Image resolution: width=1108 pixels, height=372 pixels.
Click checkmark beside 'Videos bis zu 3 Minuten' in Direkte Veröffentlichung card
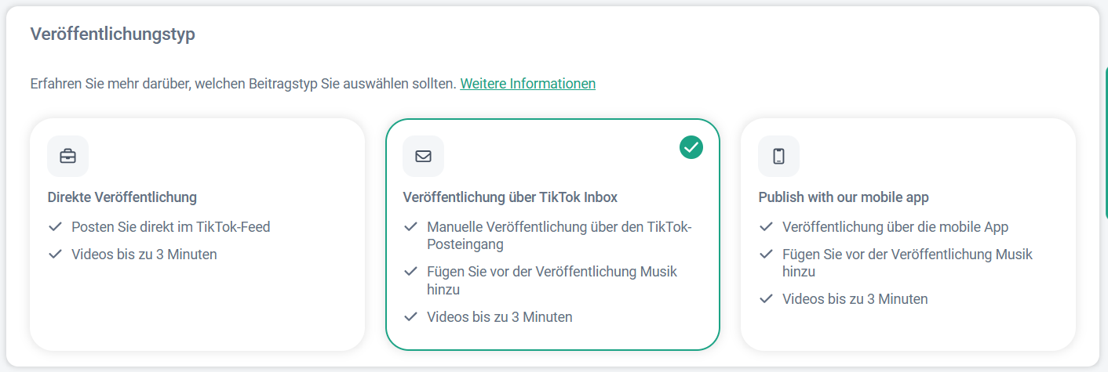click(55, 255)
